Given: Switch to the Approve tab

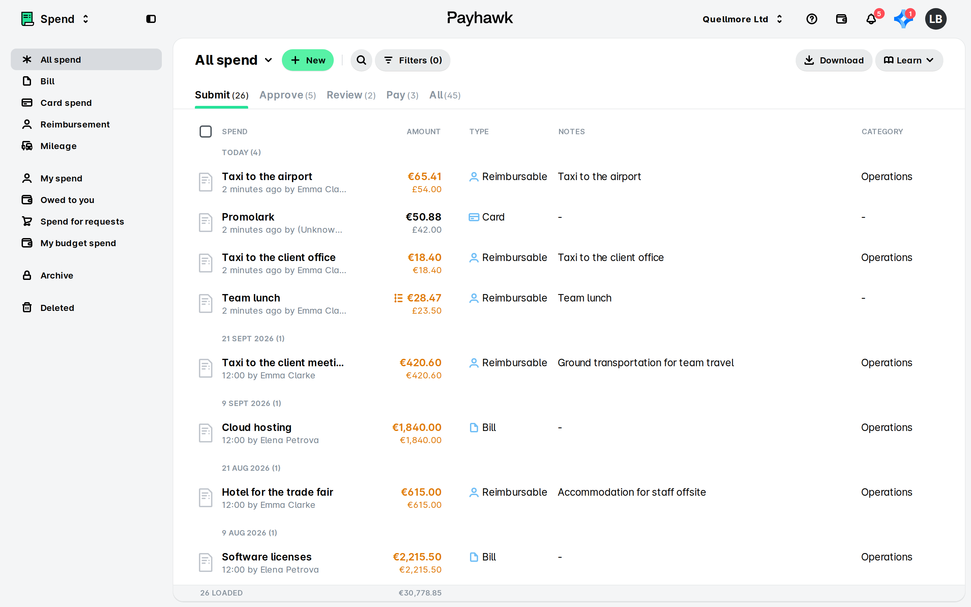Looking at the screenshot, I should [x=287, y=95].
